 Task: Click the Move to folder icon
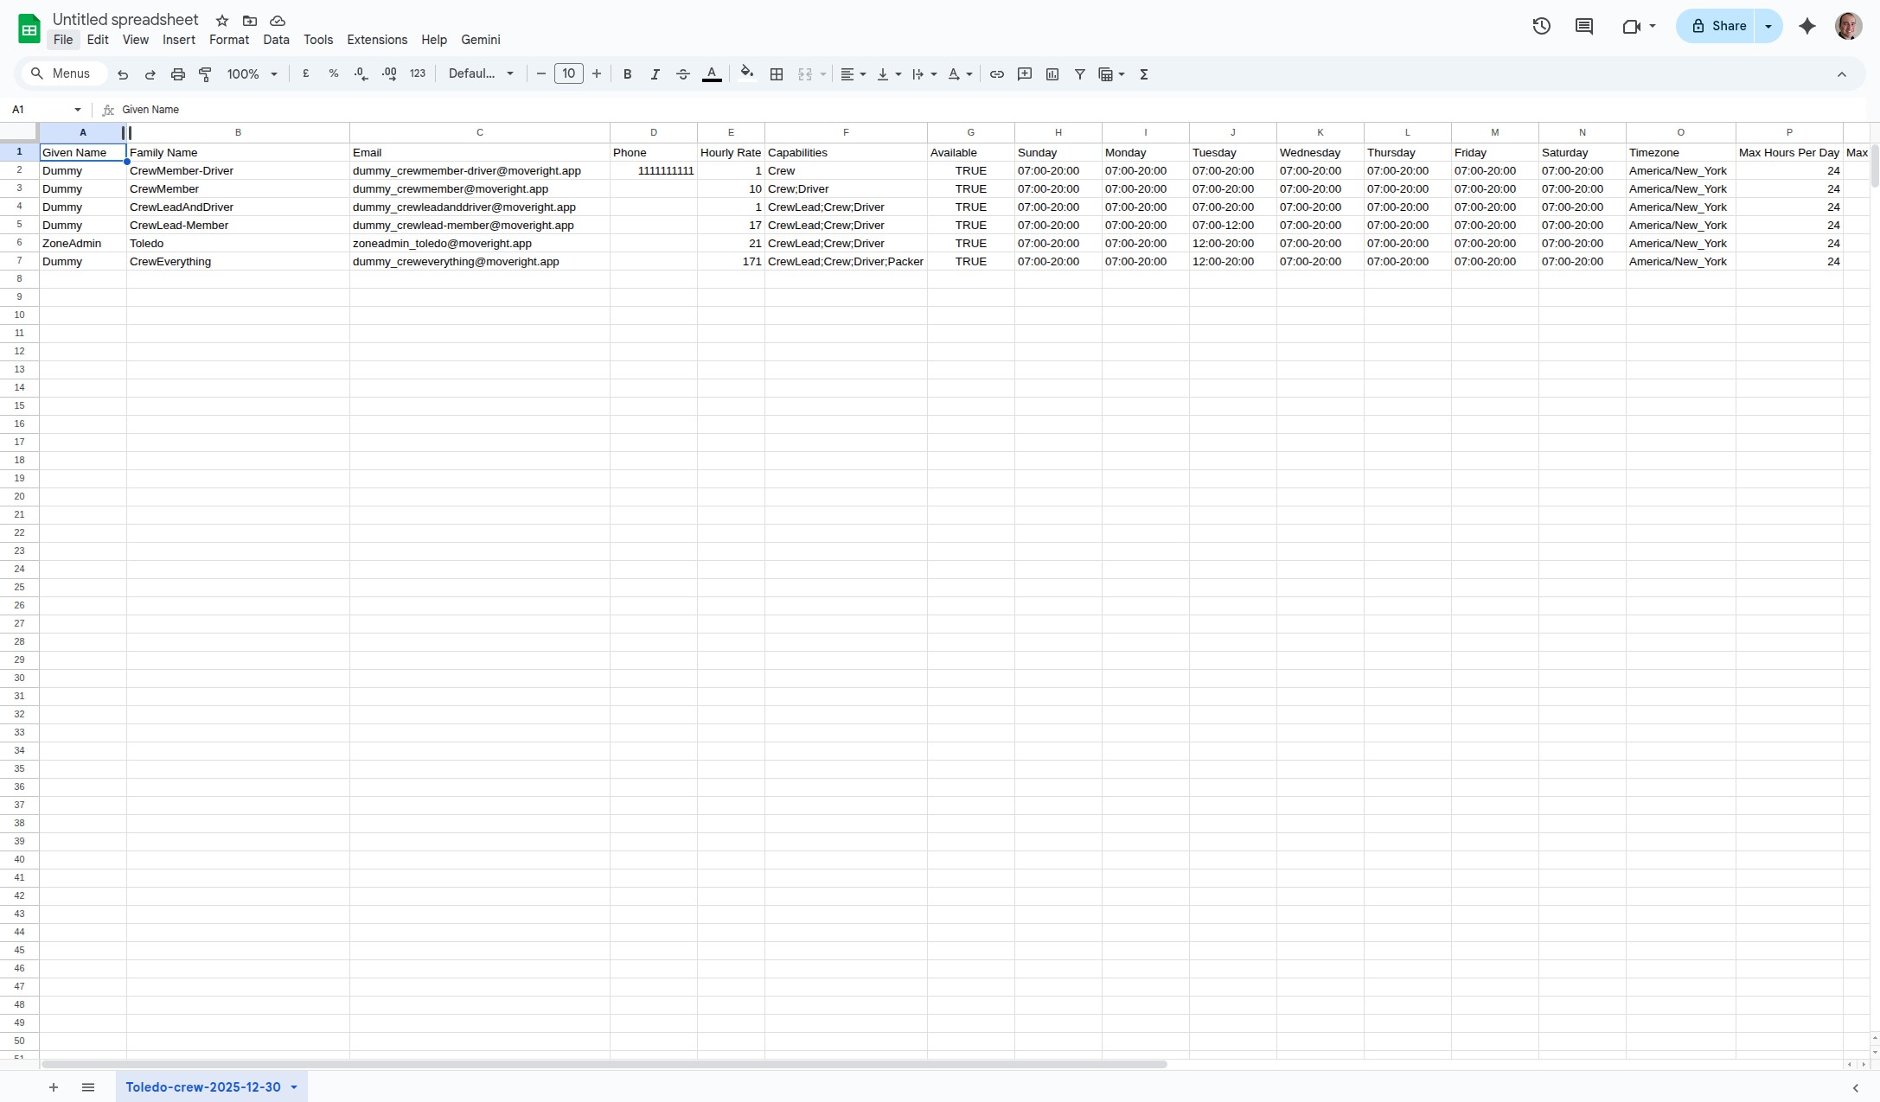(x=250, y=21)
